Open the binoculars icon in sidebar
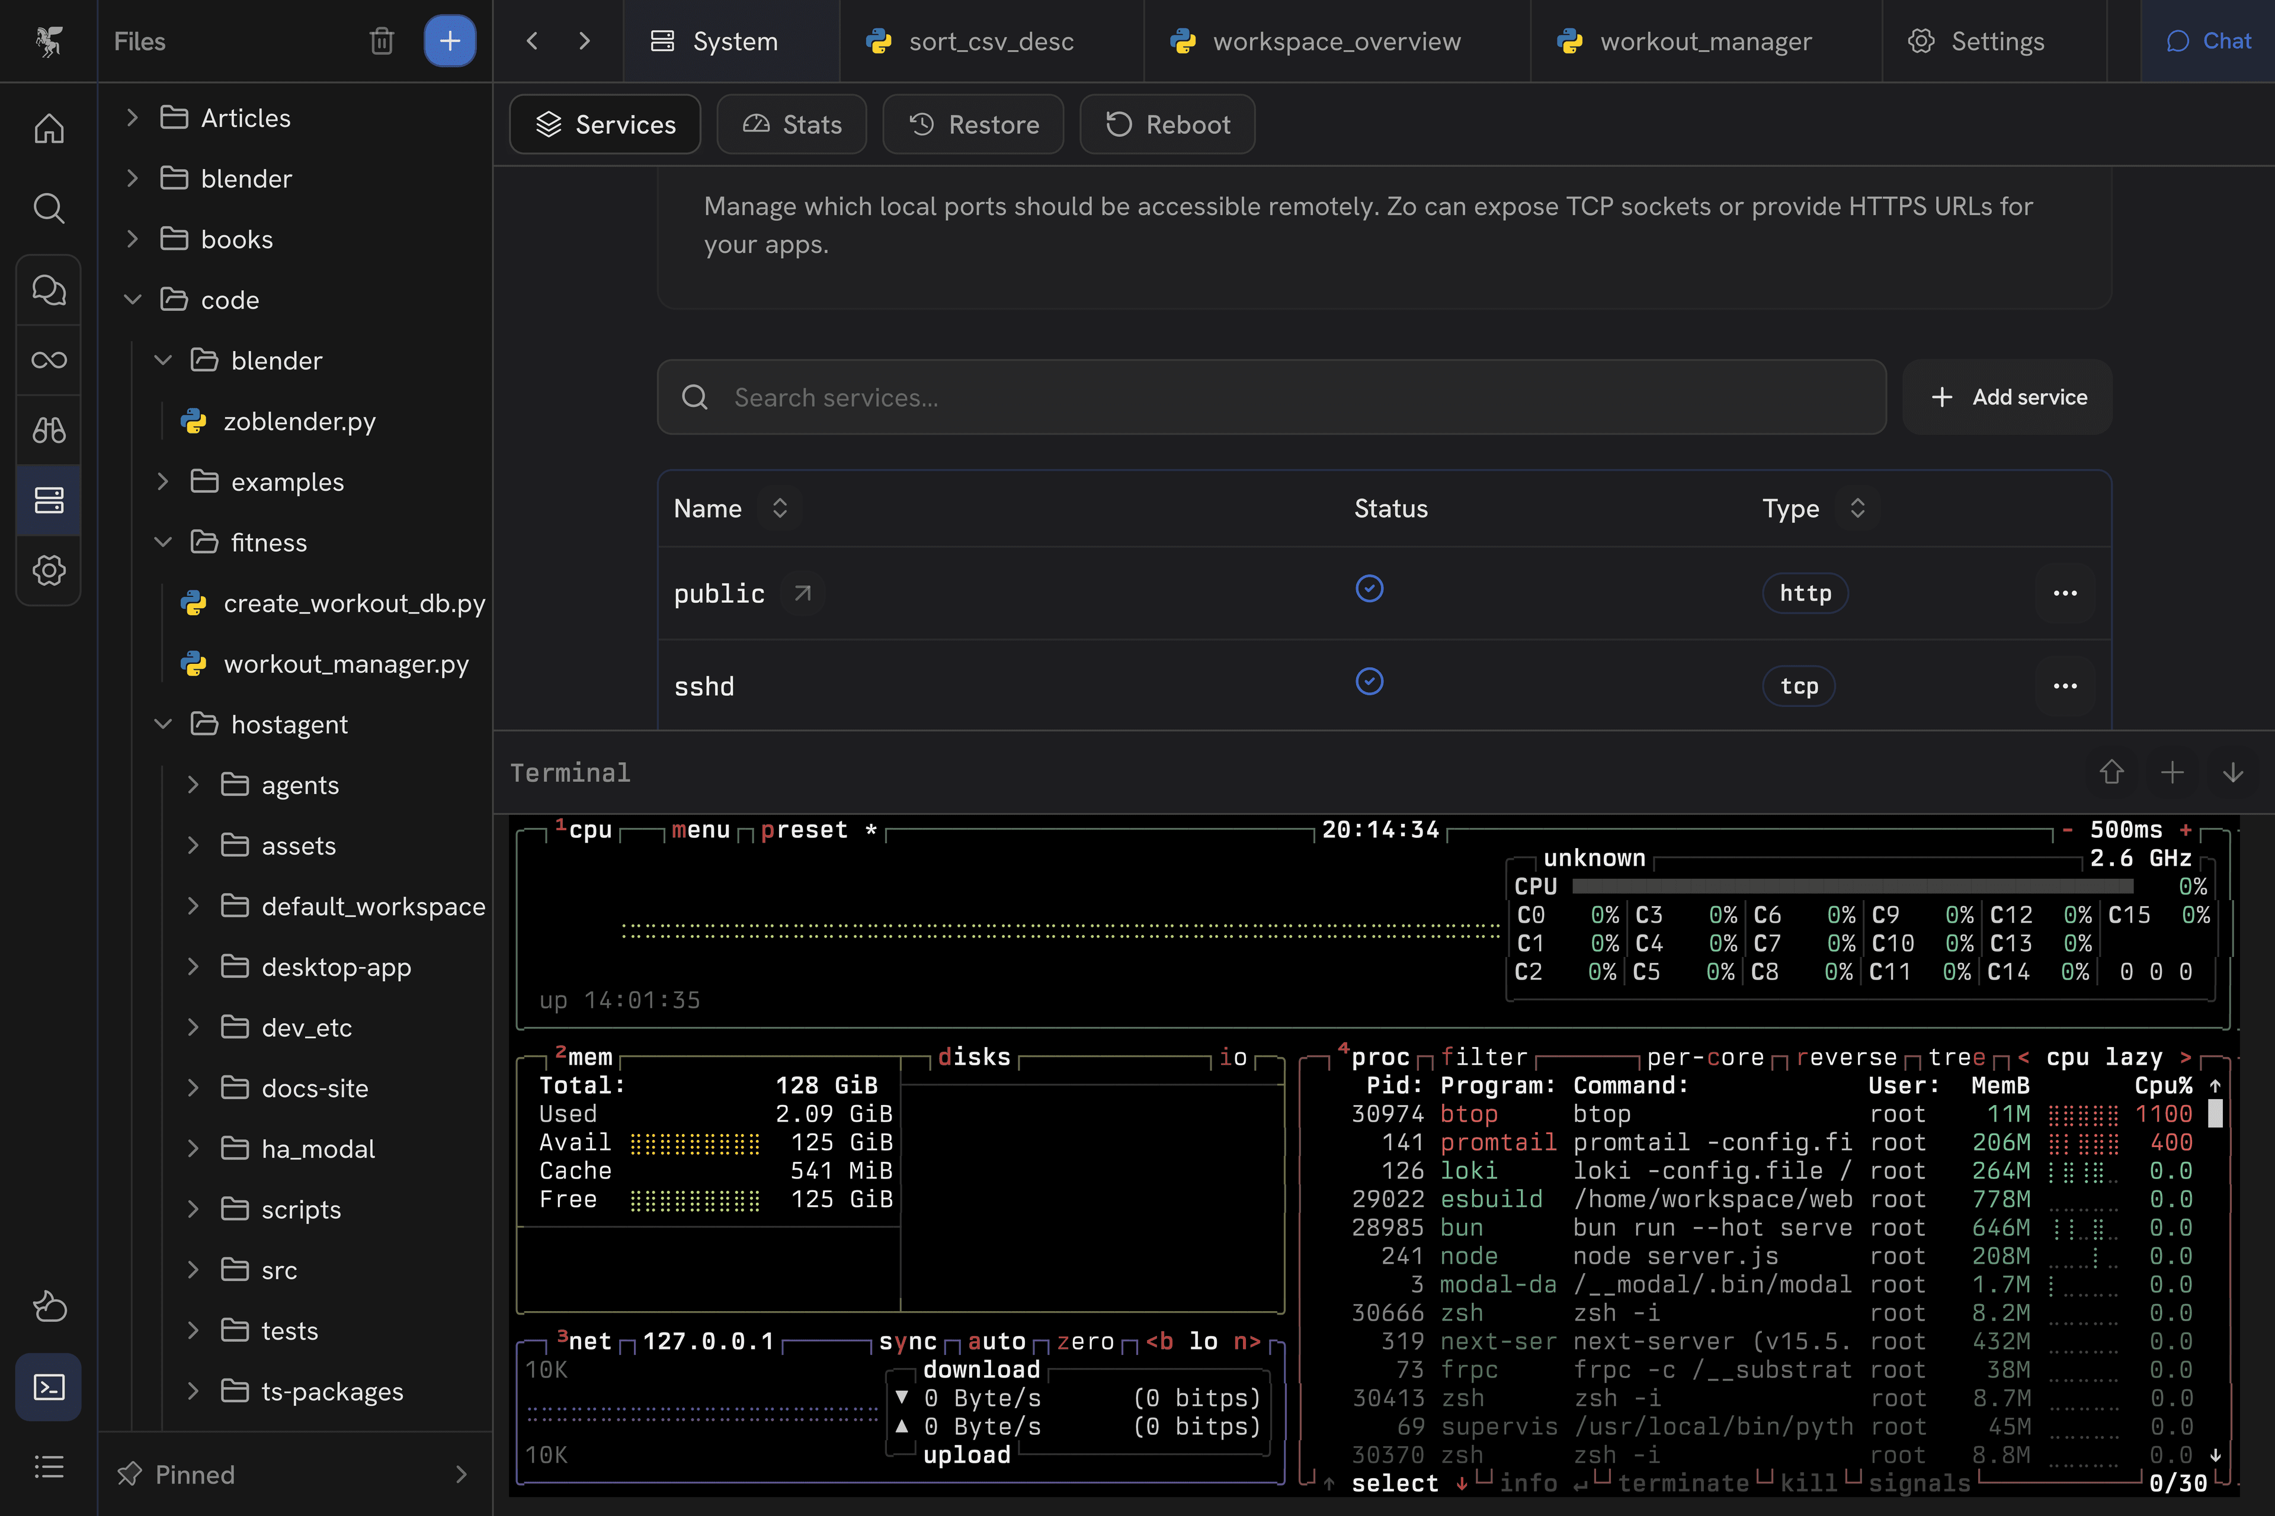The image size is (2275, 1516). click(x=49, y=429)
